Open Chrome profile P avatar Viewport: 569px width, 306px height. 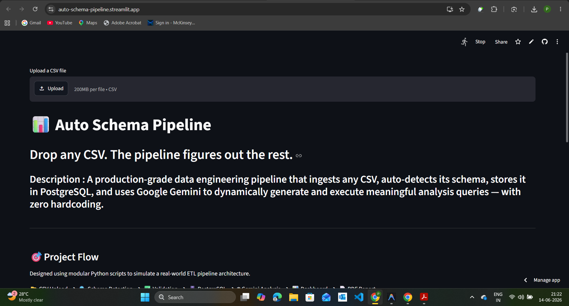pos(547,9)
